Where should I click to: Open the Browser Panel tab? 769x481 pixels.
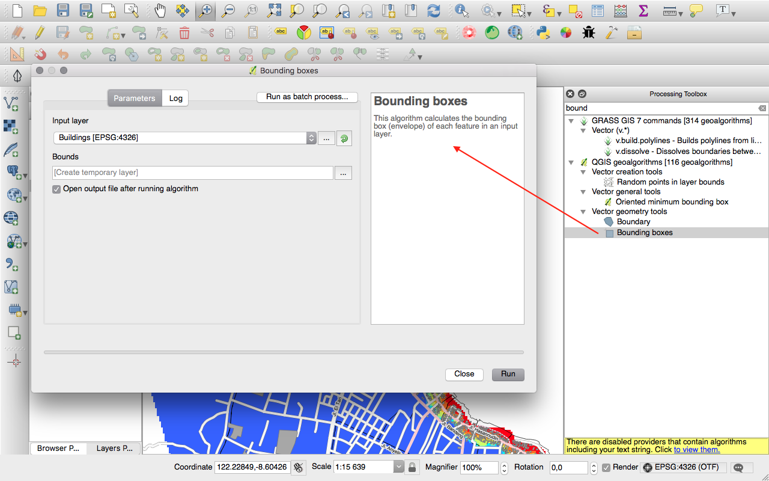click(x=58, y=448)
